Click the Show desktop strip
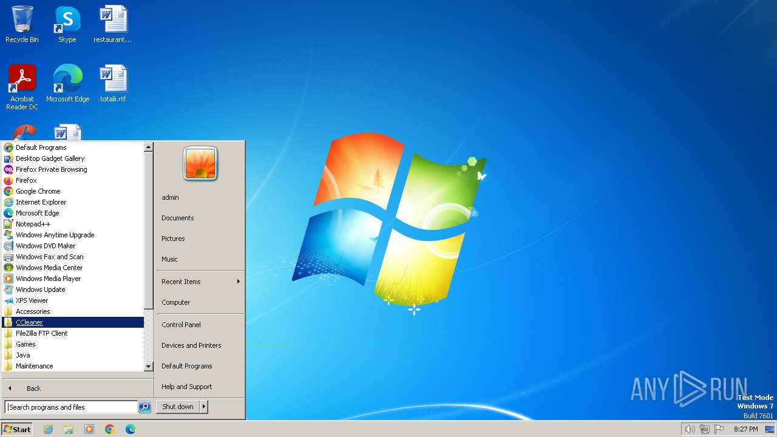Viewport: 777px width, 437px height. 770,429
